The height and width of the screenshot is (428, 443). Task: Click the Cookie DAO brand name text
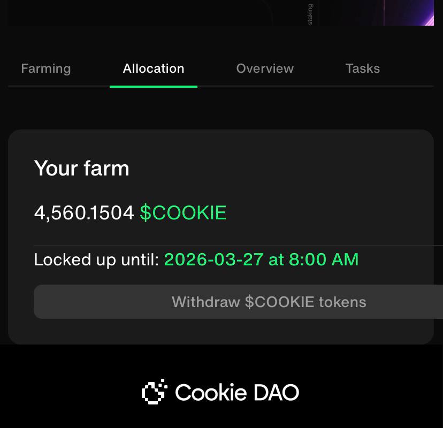point(236,392)
